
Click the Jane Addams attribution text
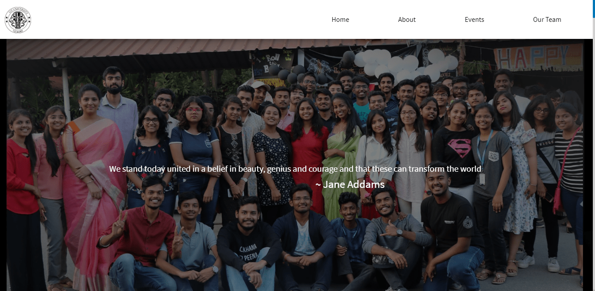pos(350,184)
